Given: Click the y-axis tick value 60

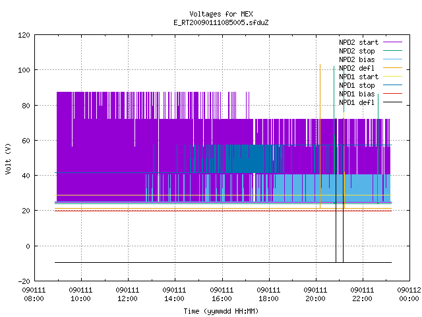Looking at the screenshot, I should click(26, 141).
